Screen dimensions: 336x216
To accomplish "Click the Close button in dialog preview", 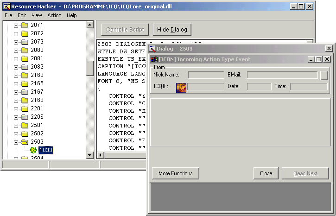I will 266,173.
